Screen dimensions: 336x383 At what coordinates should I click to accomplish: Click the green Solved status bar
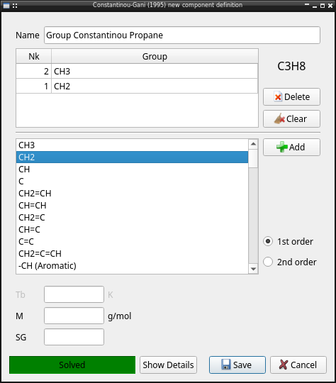72,365
